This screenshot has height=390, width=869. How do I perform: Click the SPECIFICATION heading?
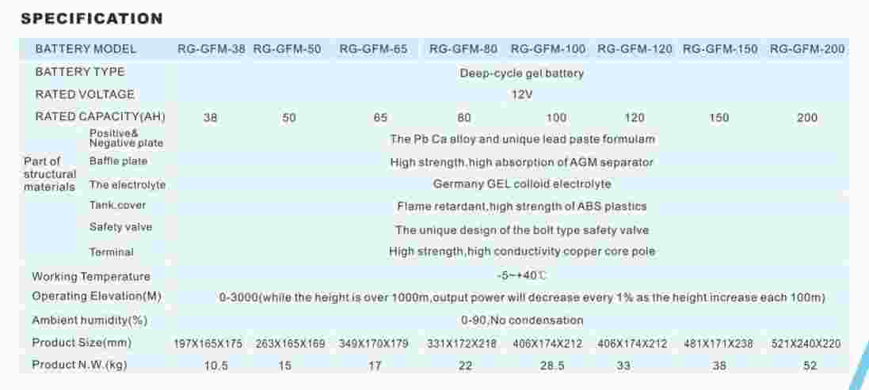coord(91,19)
